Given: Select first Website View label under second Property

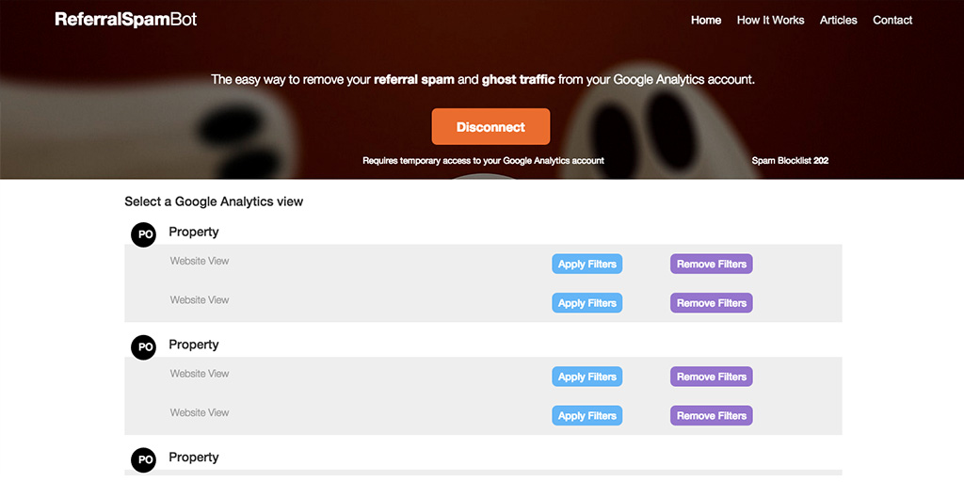Looking at the screenshot, I should tap(200, 373).
